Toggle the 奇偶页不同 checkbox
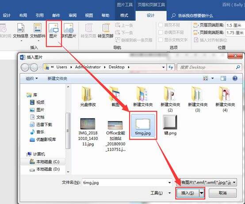This screenshot has height=204, width=245. coord(161,32)
